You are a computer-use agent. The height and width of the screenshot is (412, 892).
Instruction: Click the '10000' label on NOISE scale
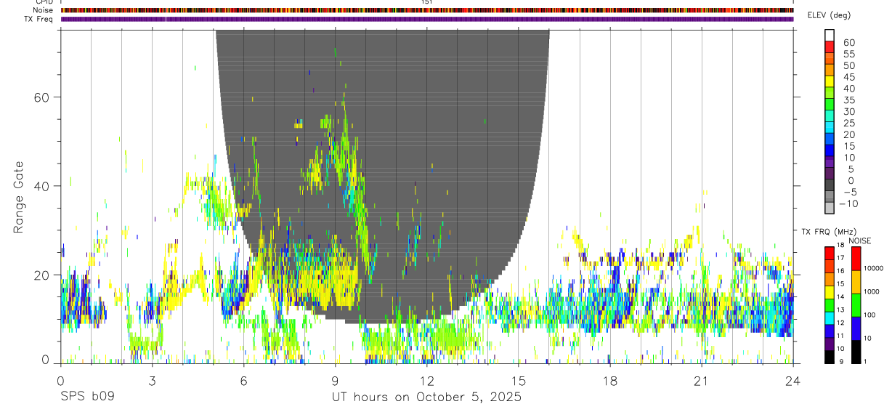[x=873, y=268]
